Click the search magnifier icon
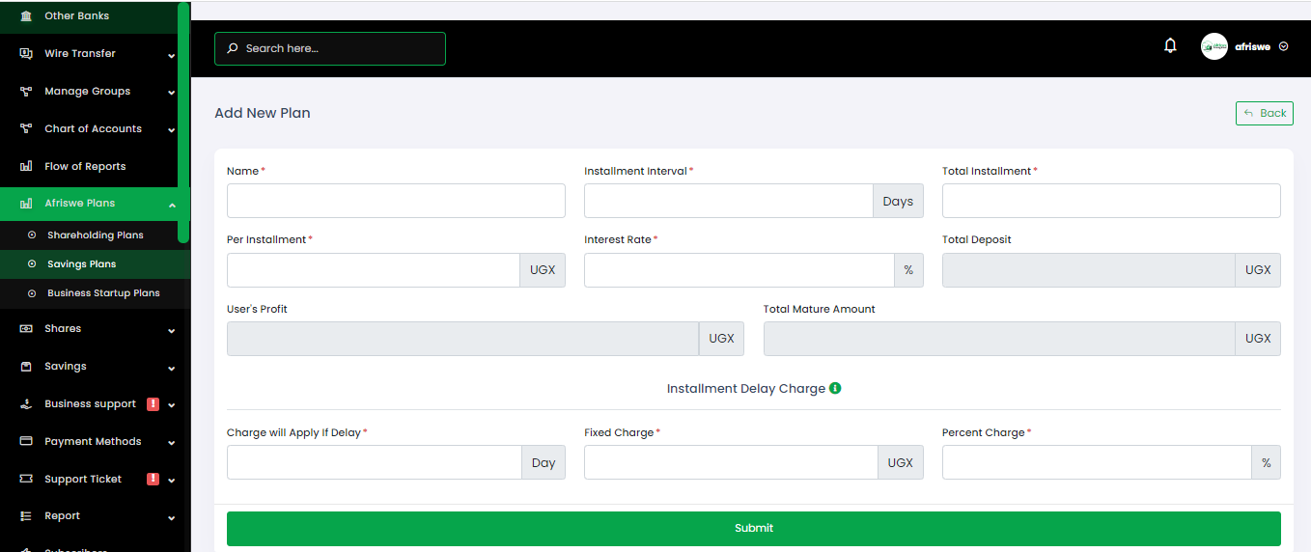The height and width of the screenshot is (552, 1311). 233,48
